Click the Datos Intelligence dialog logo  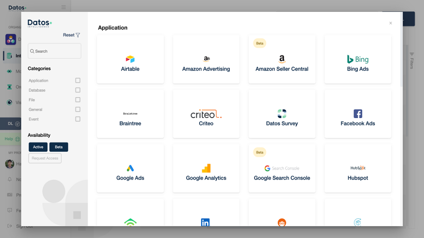coord(40,23)
